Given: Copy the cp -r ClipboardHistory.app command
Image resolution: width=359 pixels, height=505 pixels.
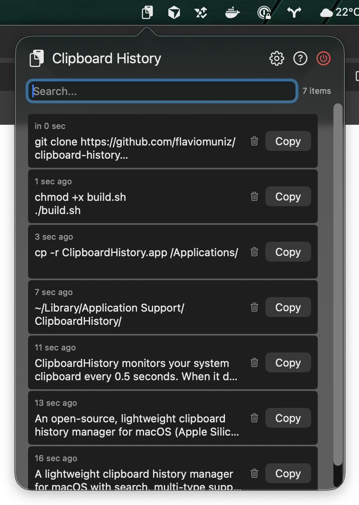Looking at the screenshot, I should coord(288,252).
